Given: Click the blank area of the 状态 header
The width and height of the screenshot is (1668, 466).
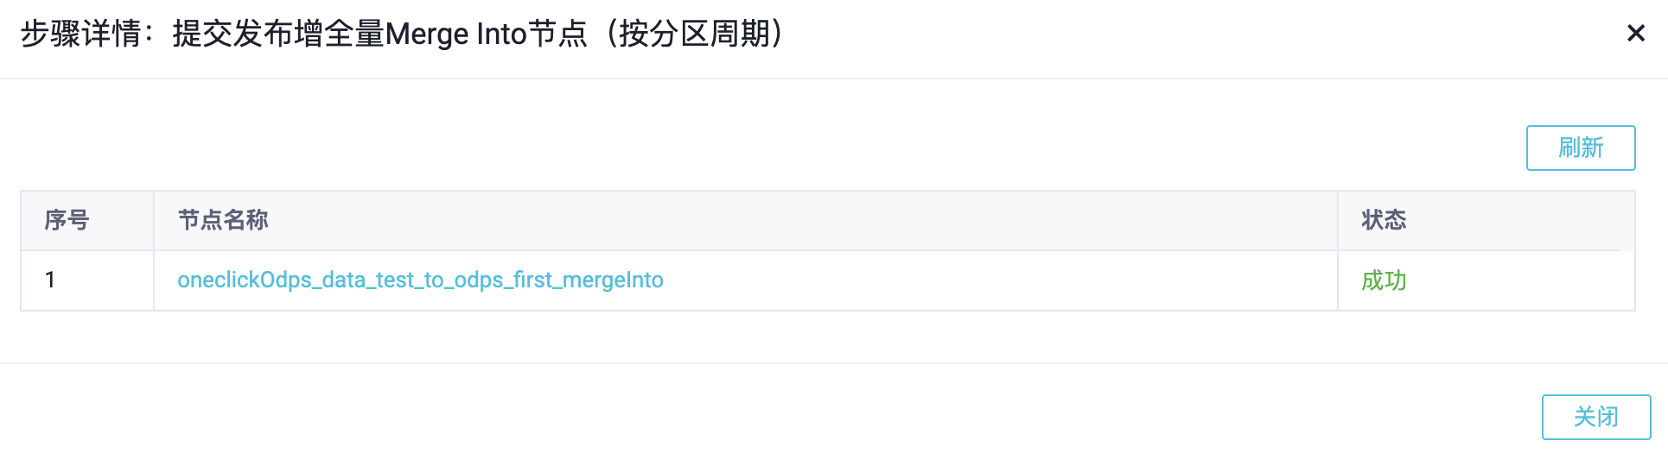Looking at the screenshot, I should click(1521, 221).
